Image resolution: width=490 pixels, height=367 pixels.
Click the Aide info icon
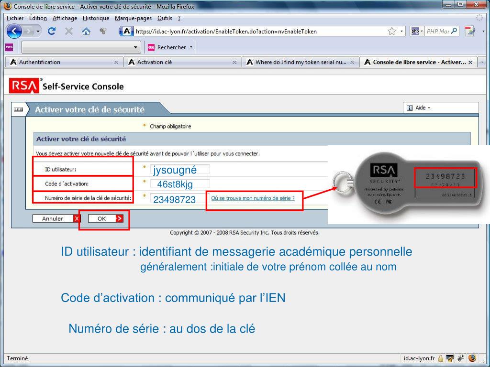click(x=410, y=108)
